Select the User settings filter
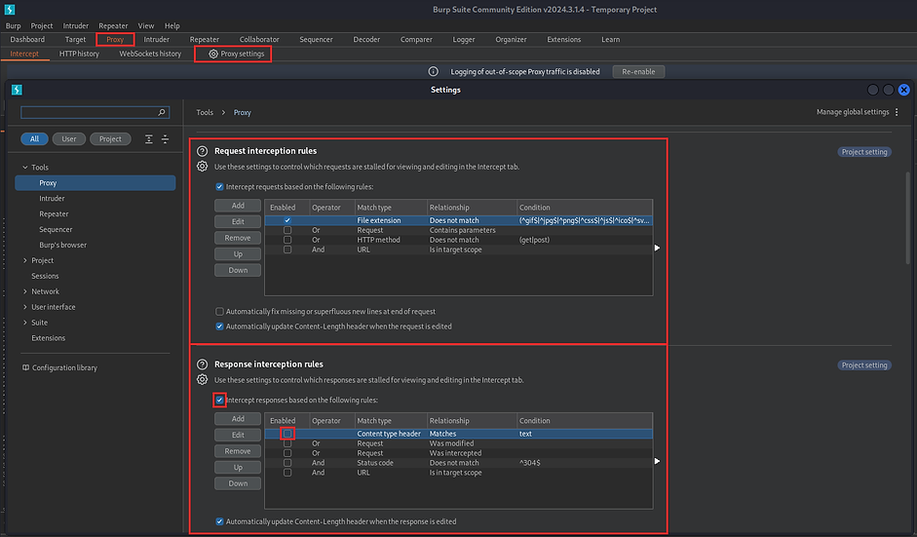The height and width of the screenshot is (537, 917). (69, 138)
